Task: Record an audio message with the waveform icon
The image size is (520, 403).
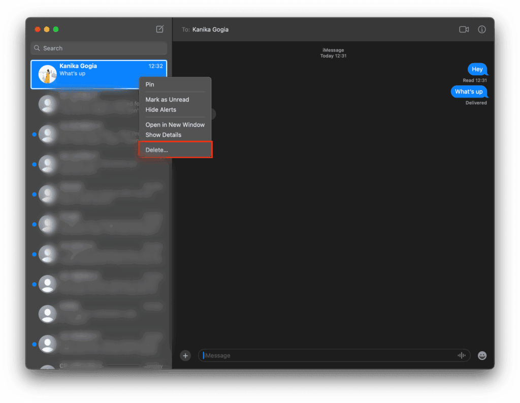Action: coord(461,355)
